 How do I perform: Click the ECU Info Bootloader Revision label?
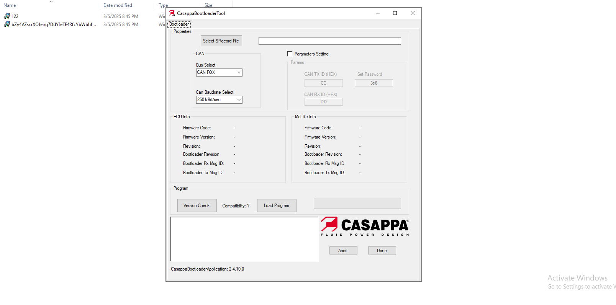[202, 154]
